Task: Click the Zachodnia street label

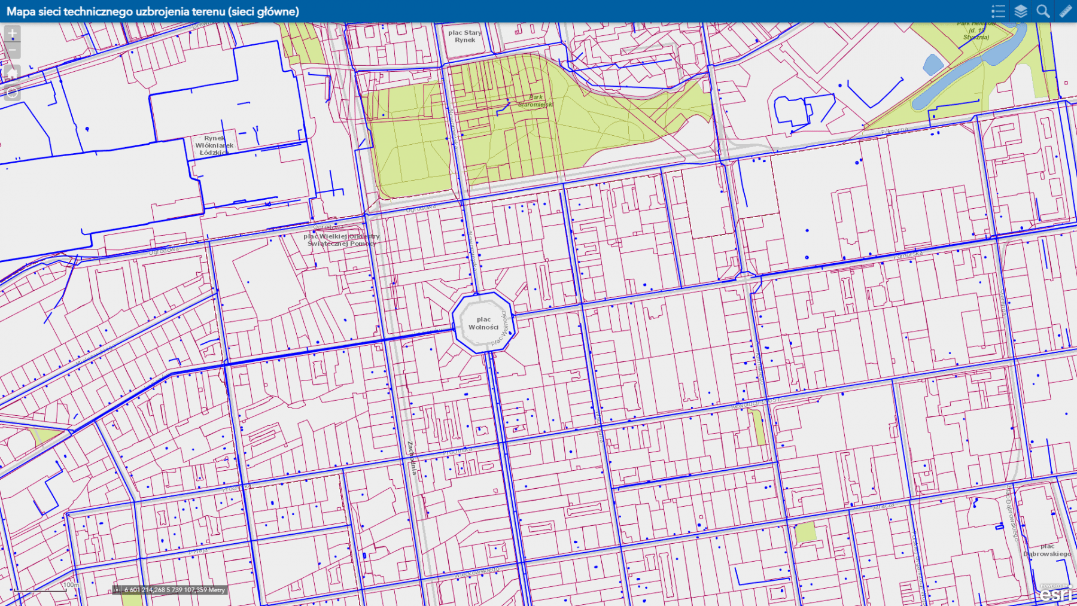Action: point(412,458)
